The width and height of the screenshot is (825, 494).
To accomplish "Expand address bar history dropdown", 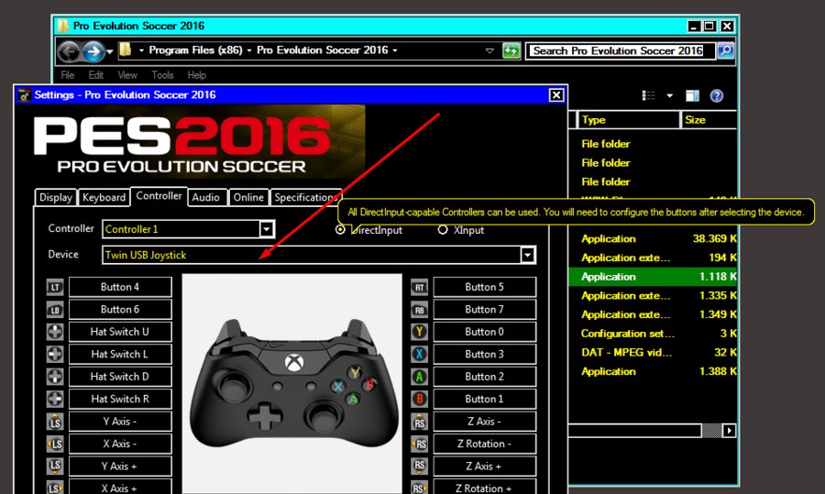I will coord(489,51).
